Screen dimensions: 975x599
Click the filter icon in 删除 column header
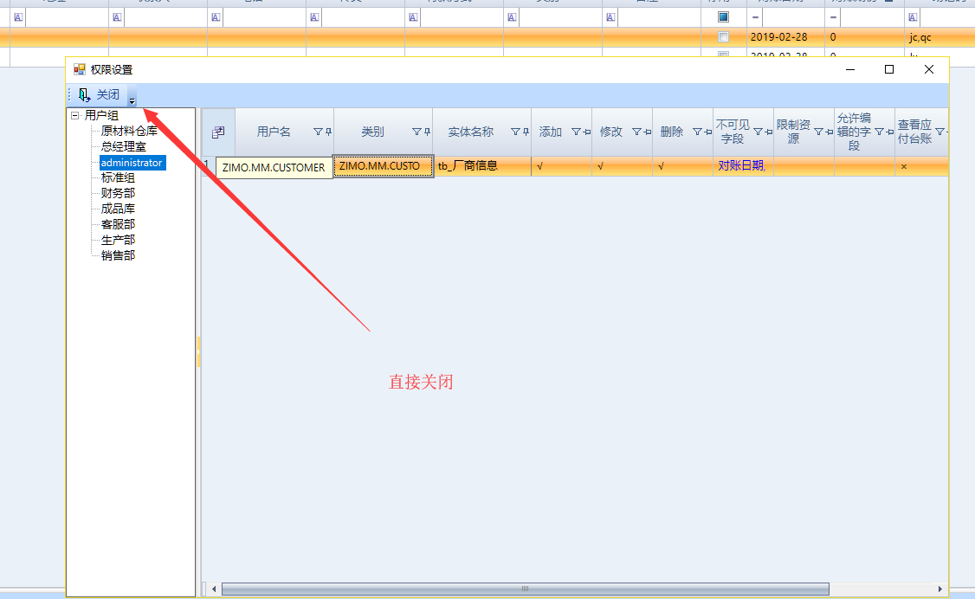pyautogui.click(x=697, y=132)
